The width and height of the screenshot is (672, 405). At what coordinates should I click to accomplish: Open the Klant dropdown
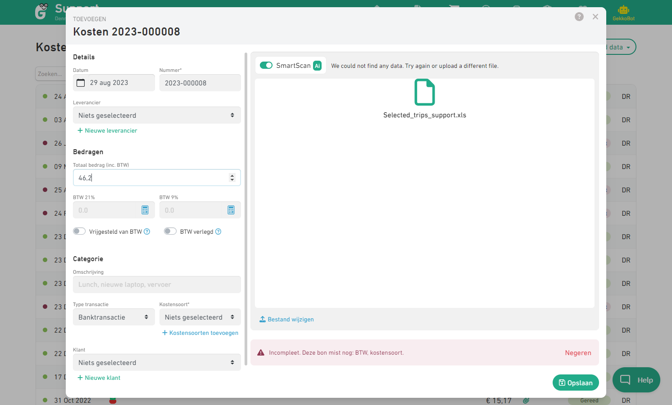pos(157,362)
